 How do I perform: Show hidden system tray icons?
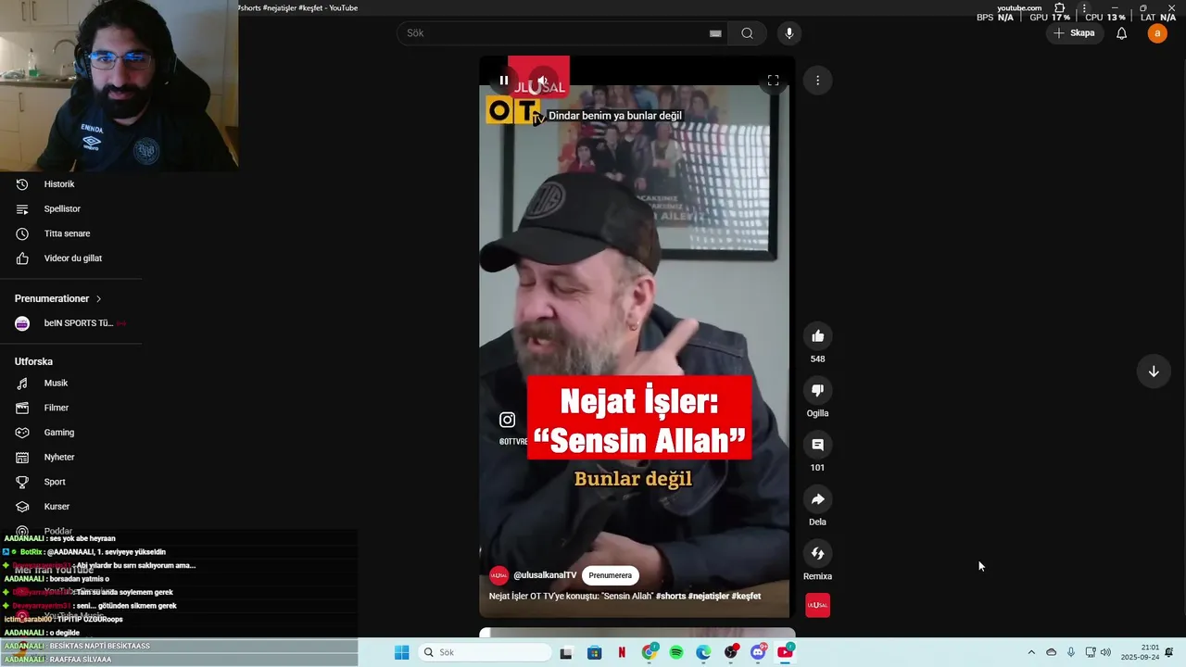1031,652
